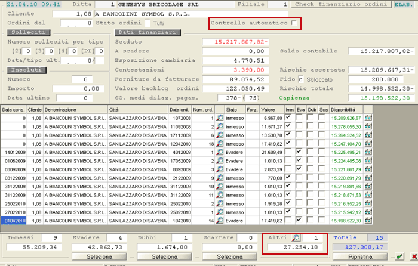Click magnifier icon in order 18 row
The height and width of the screenshot is (266, 418).
tap(219, 144)
